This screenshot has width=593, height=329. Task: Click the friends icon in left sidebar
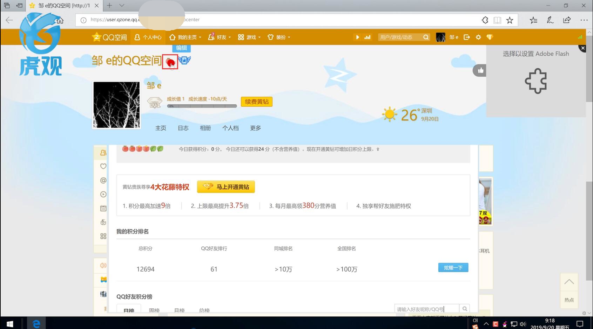103,153
